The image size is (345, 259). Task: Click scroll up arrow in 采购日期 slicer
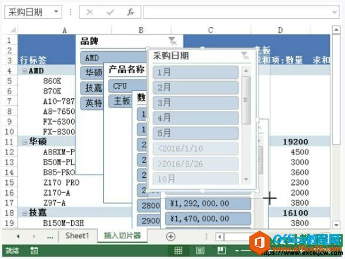246,71
